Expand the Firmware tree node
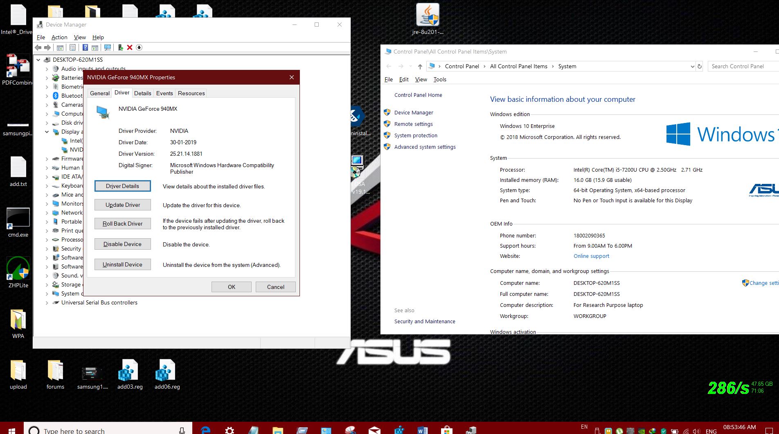Viewport: 779px width, 434px height. (47, 159)
